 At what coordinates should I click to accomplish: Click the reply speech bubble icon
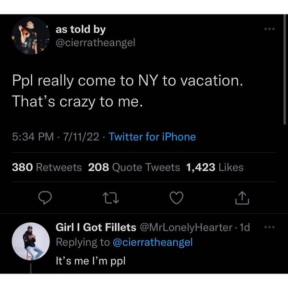[45, 197]
